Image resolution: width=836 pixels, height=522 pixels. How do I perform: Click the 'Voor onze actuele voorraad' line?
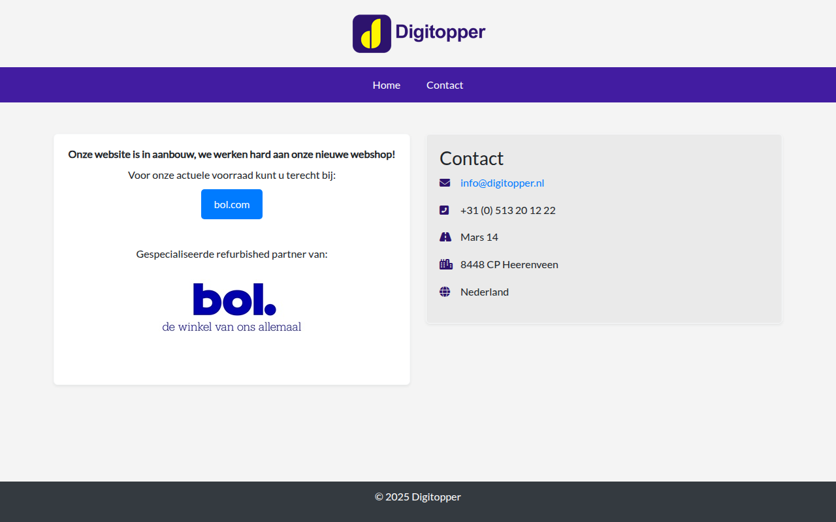[232, 175]
